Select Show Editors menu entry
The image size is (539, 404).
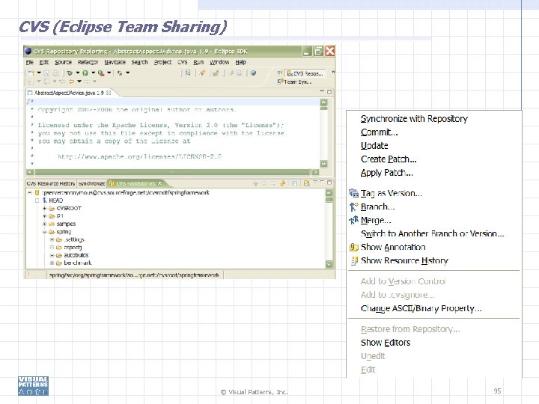tap(386, 343)
